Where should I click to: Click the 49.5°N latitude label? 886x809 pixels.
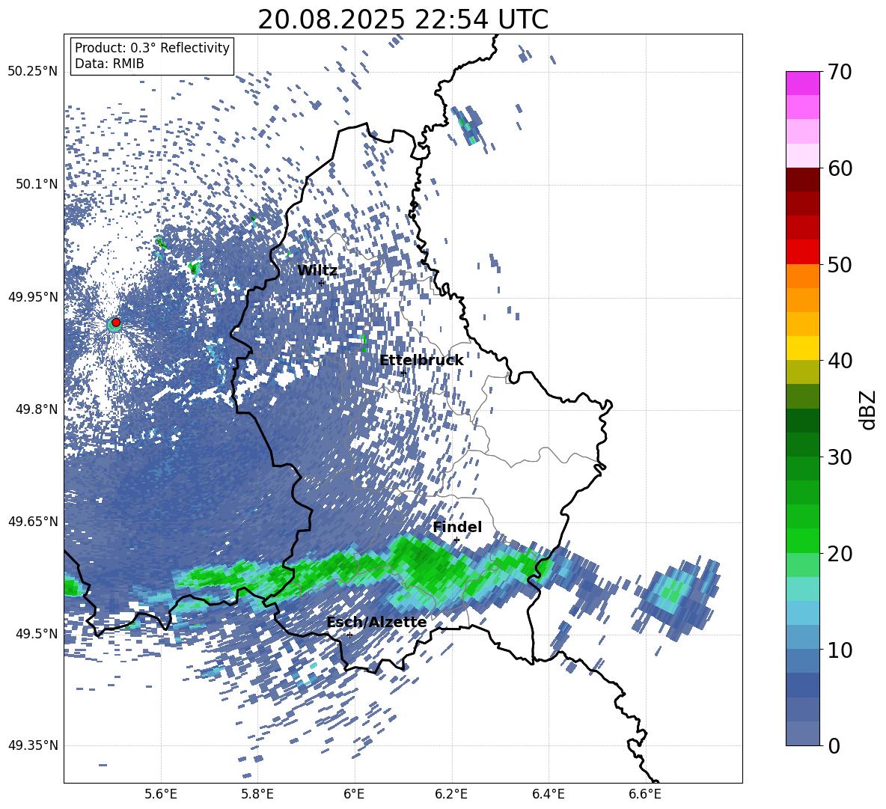coord(37,634)
